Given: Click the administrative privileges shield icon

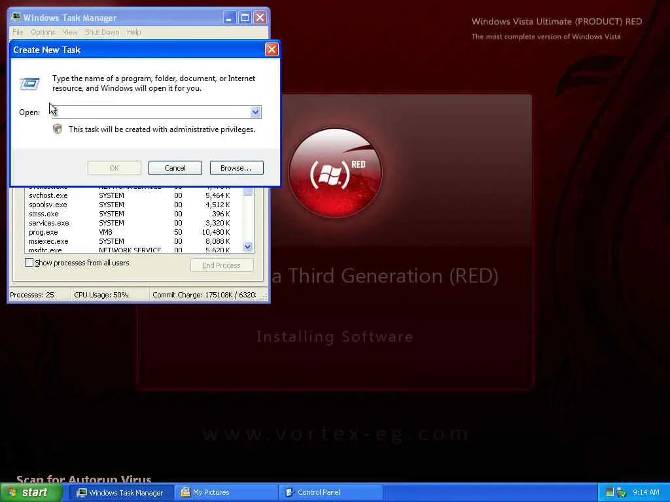Looking at the screenshot, I should point(58,129).
